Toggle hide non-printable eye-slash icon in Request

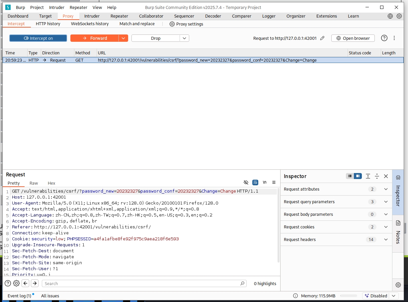pyautogui.click(x=246, y=182)
